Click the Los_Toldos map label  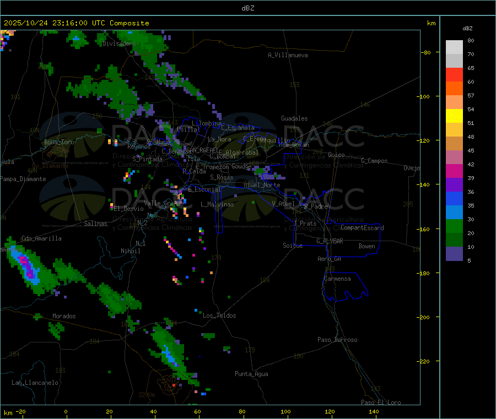tap(219, 315)
